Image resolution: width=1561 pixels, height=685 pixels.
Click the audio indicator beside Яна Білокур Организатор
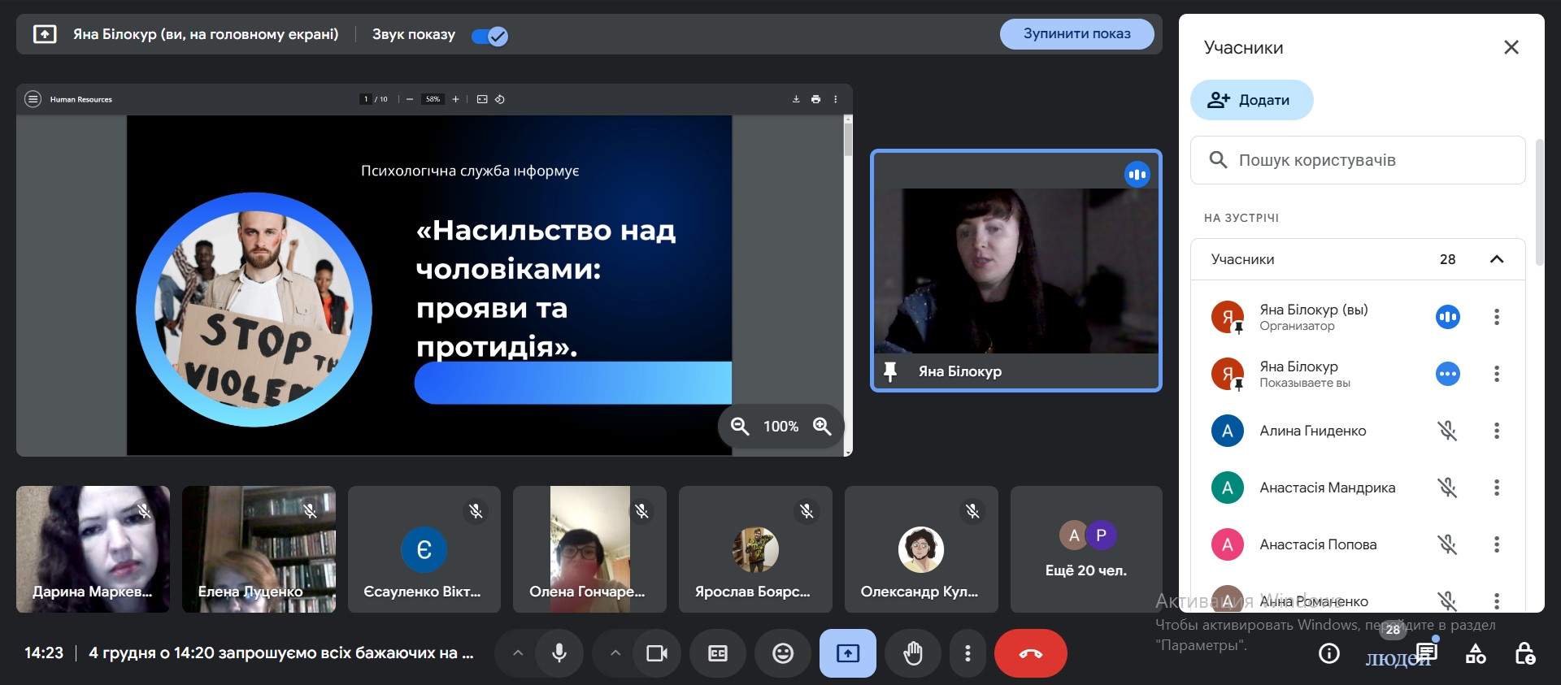tap(1447, 317)
